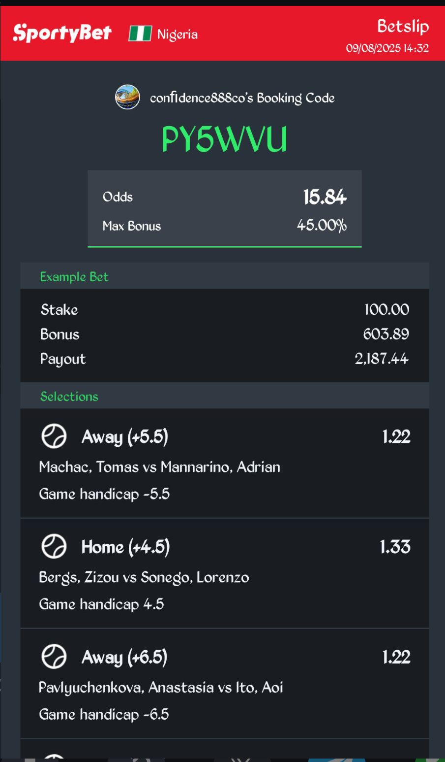Click the 1.33 odds on Home (+4.5)
The width and height of the screenshot is (445, 762).
pos(395,547)
